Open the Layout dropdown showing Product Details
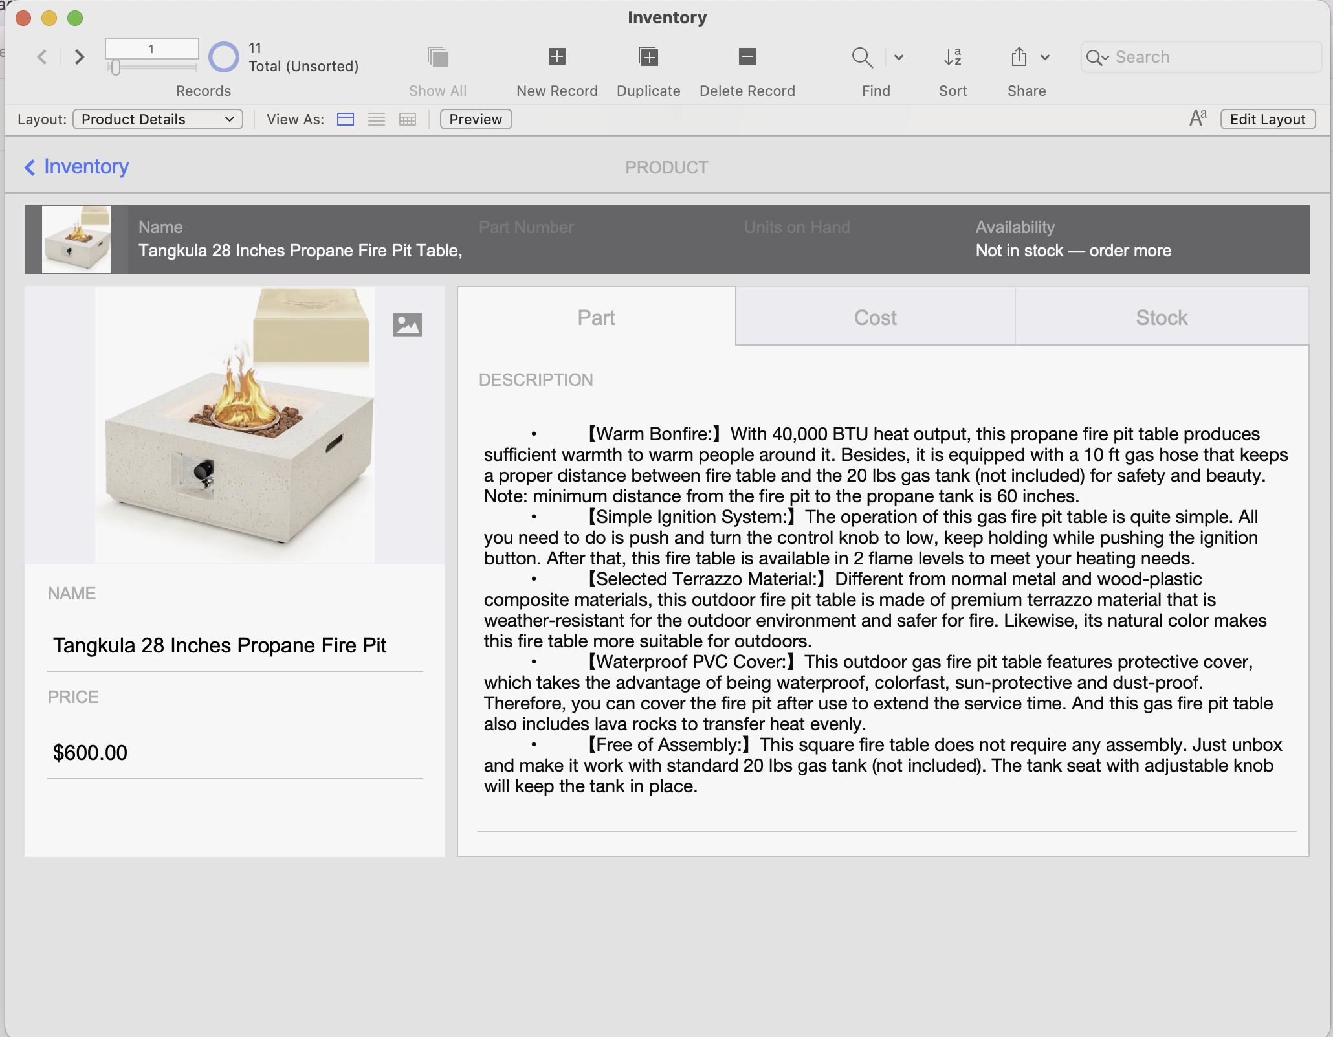Viewport: 1333px width, 1037px height. (x=158, y=119)
